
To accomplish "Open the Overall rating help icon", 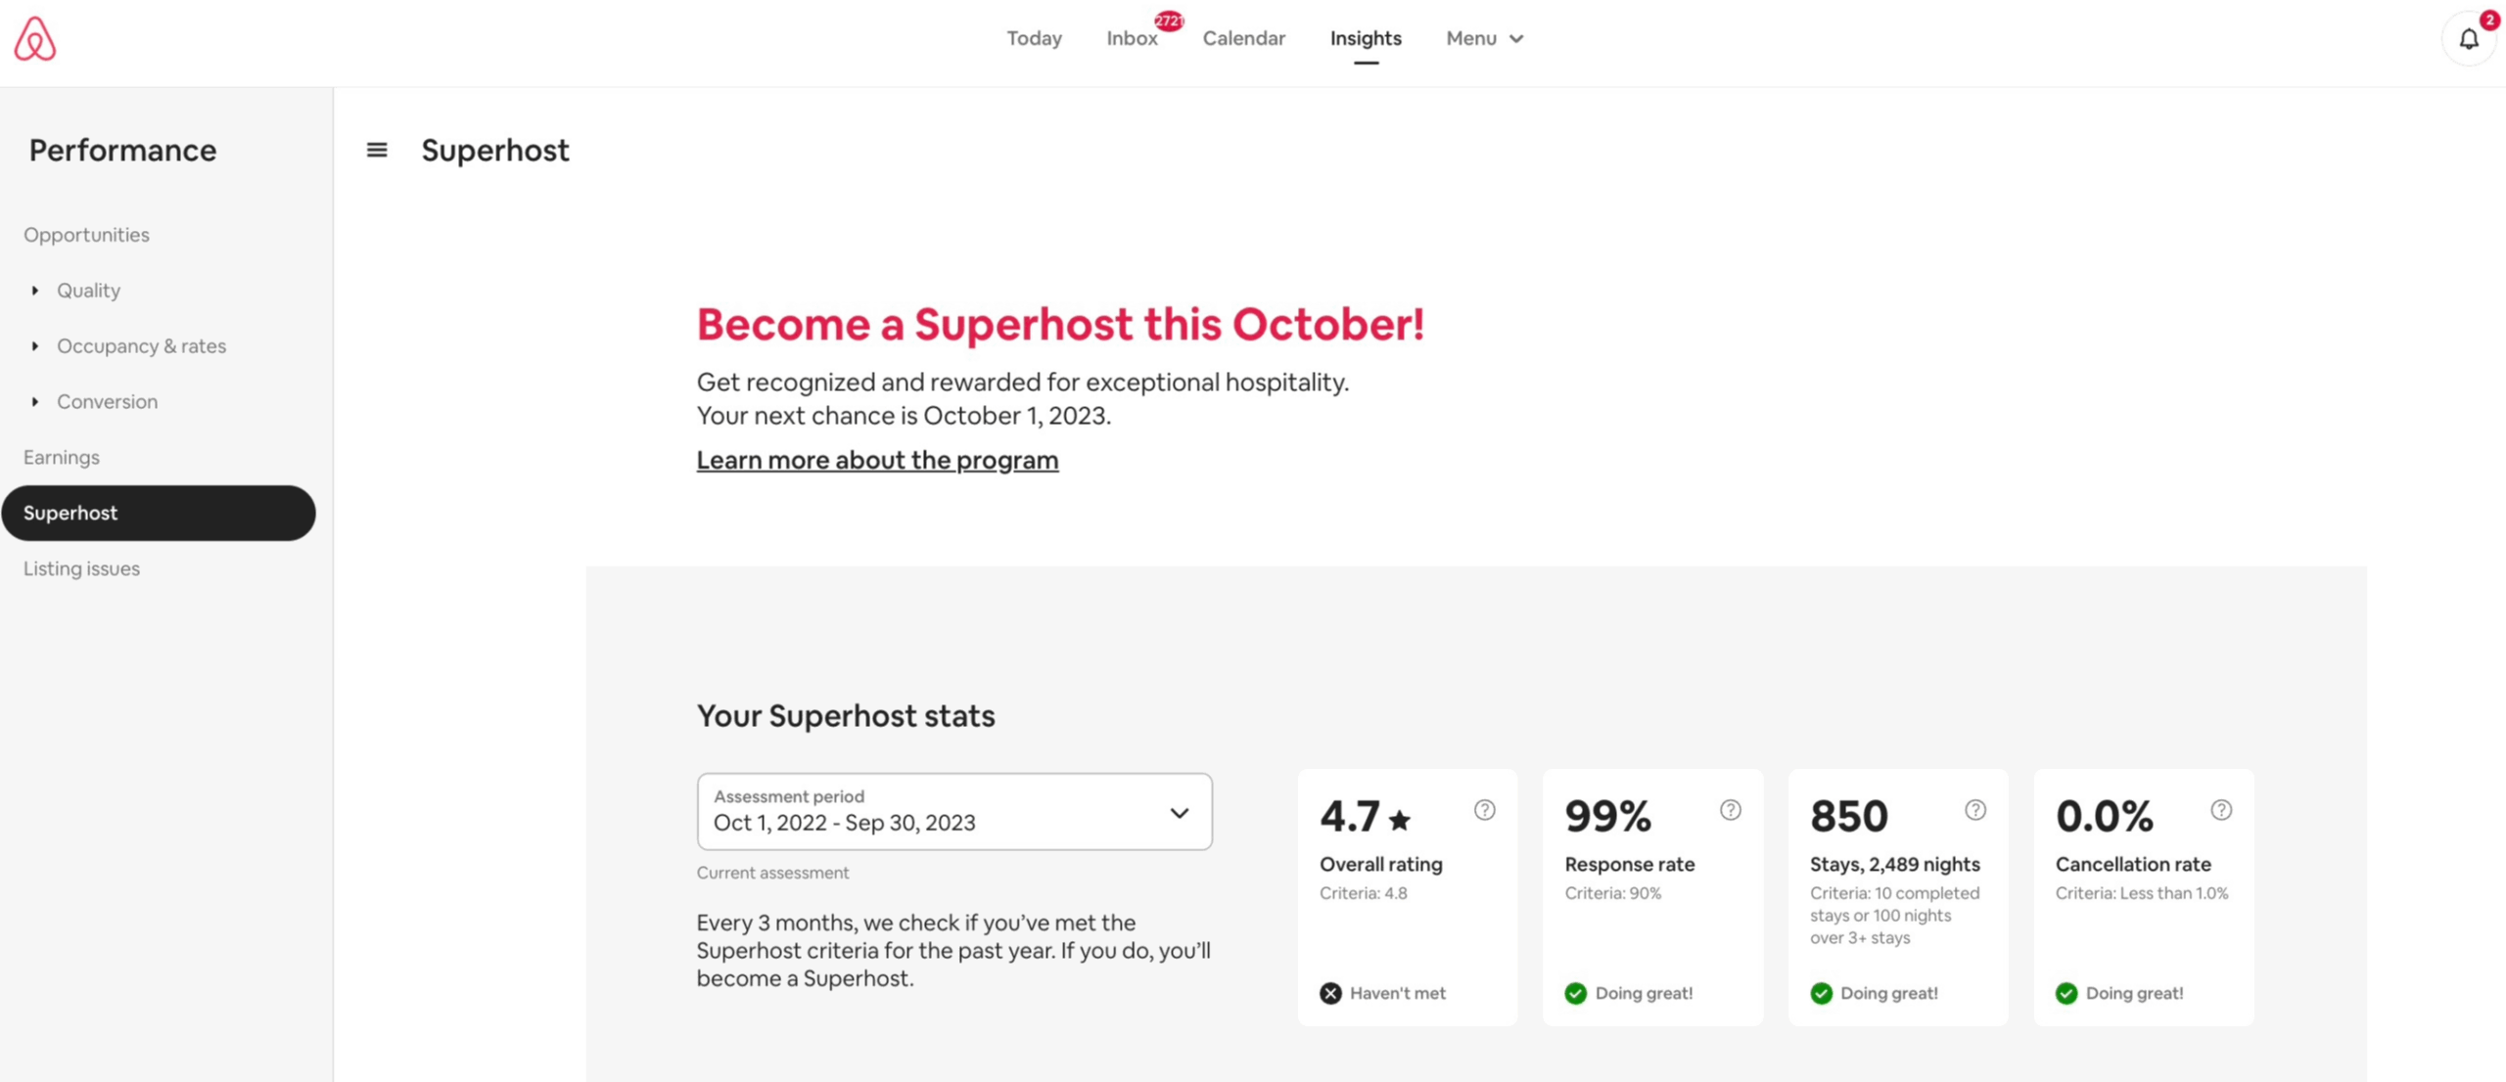I will click(1484, 810).
